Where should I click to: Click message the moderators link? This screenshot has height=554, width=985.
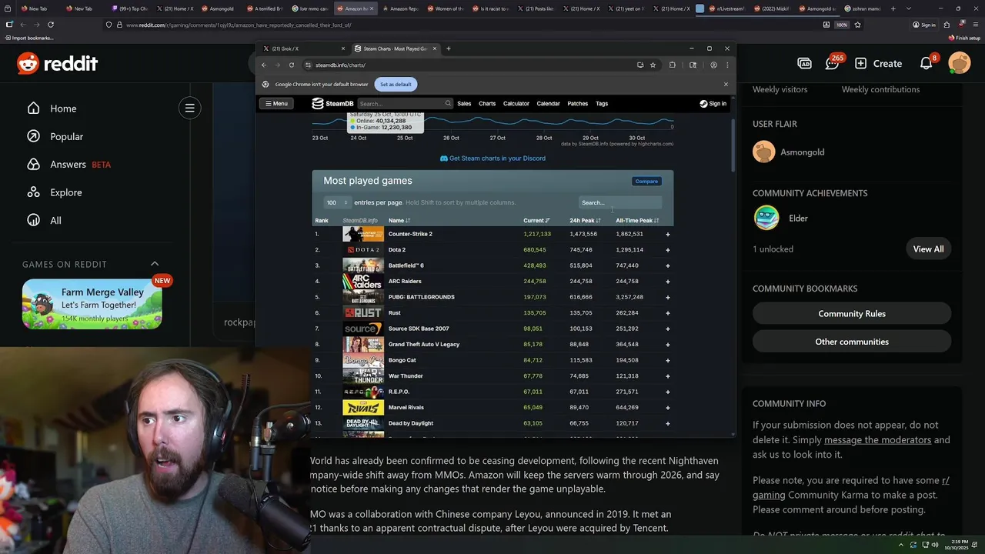(877, 440)
